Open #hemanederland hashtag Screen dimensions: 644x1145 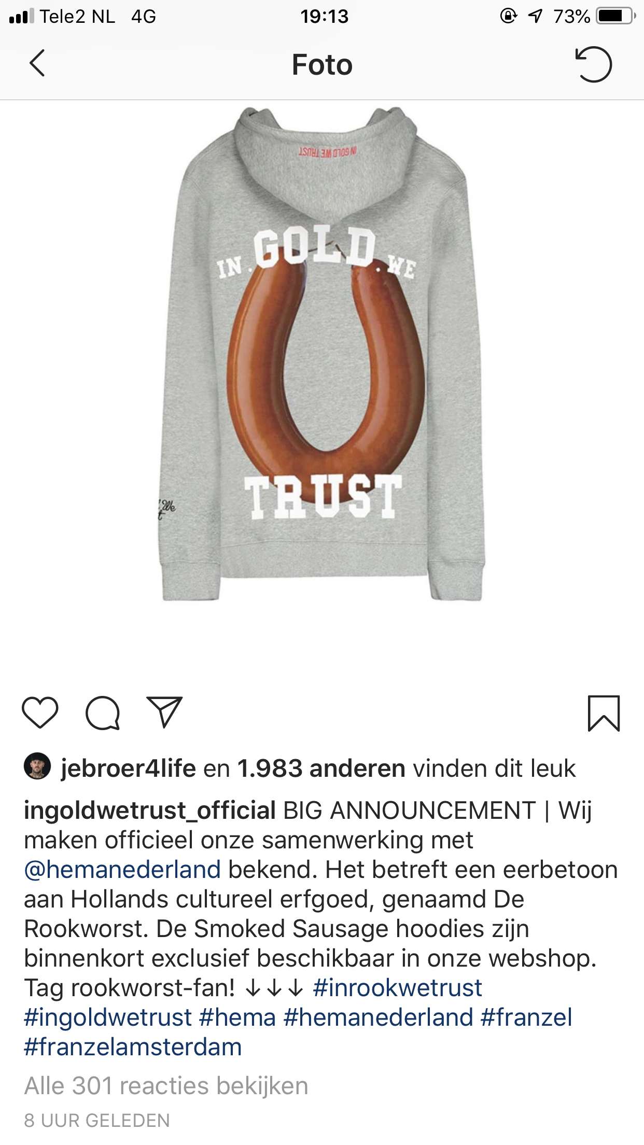(379, 1017)
